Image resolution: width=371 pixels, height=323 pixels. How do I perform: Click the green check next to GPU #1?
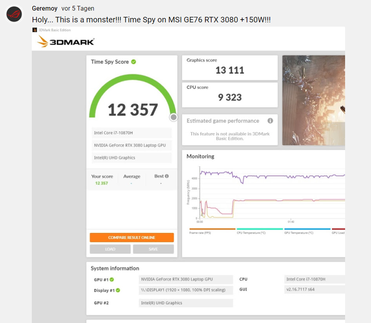[112, 279]
